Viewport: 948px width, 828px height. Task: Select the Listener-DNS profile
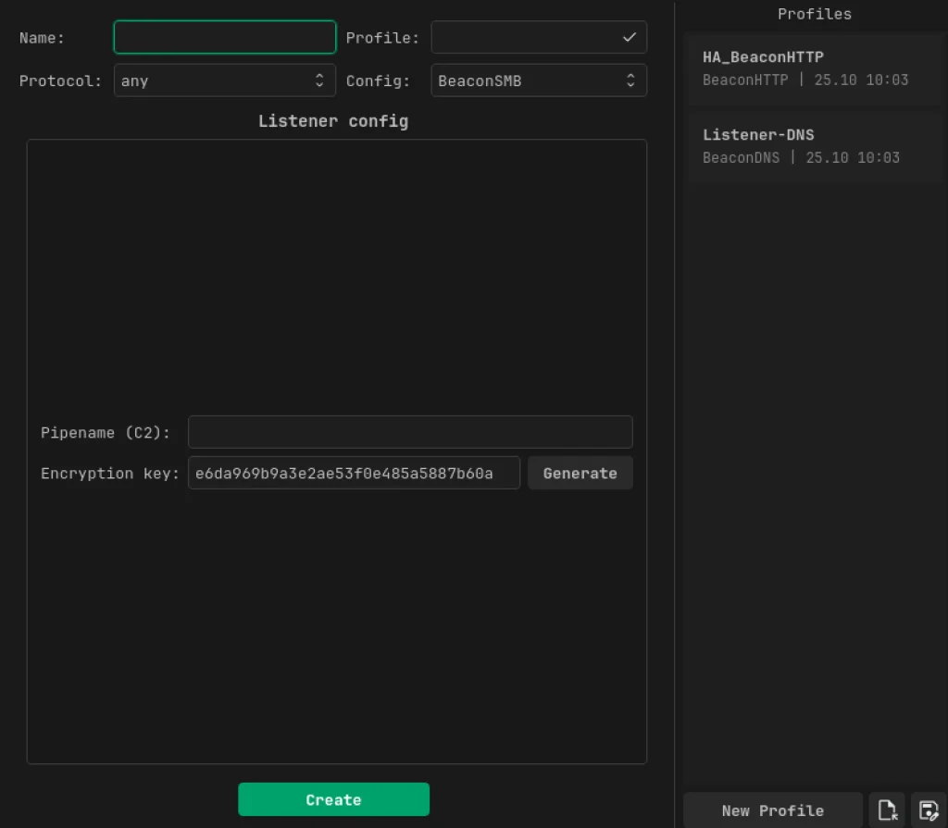pyautogui.click(x=815, y=146)
